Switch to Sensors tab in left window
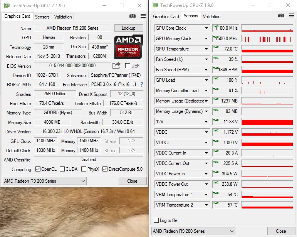Screen dimensions: 297x237 pos(42,17)
